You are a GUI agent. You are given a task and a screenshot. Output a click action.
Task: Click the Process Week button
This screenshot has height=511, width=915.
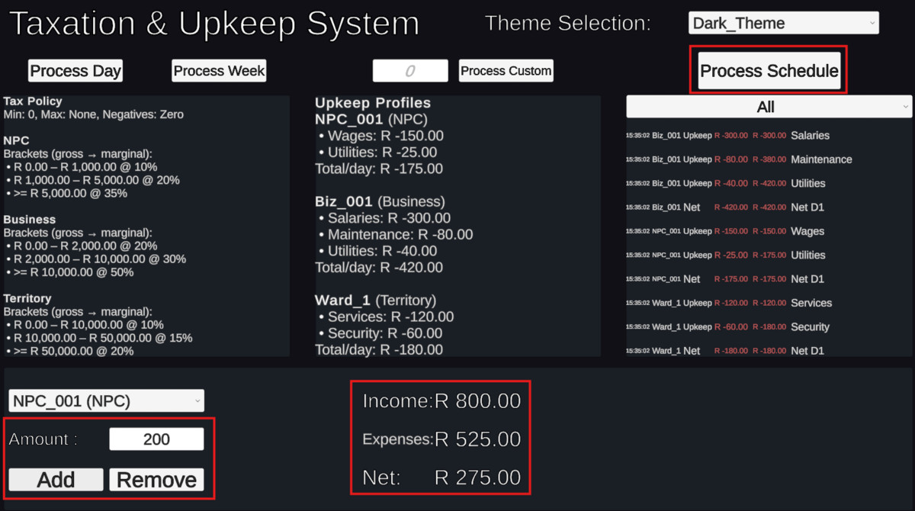[x=219, y=70]
